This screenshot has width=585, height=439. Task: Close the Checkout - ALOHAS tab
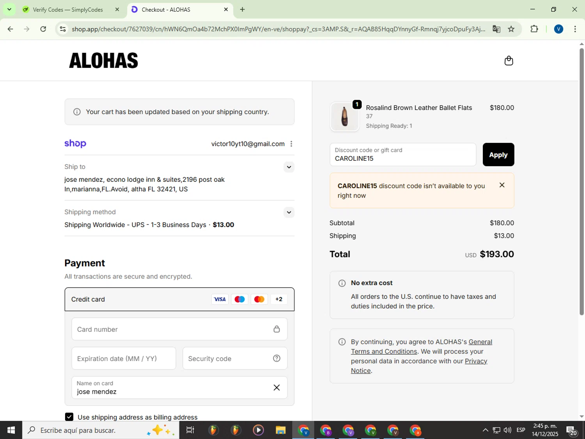click(226, 9)
